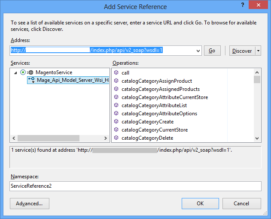Open the Discover button dropdown arrow

[x=258, y=51]
